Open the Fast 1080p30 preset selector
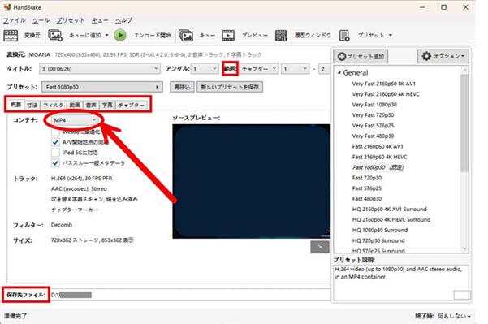 102,87
